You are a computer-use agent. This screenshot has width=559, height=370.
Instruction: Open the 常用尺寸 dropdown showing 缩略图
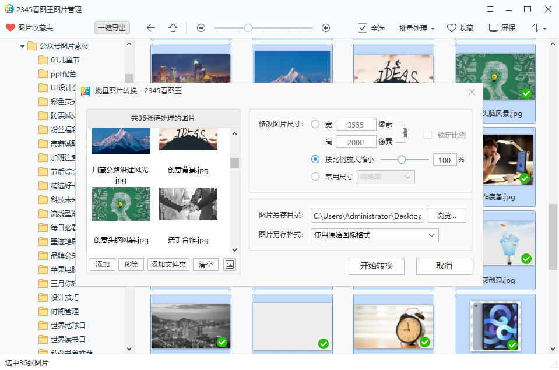click(x=385, y=177)
